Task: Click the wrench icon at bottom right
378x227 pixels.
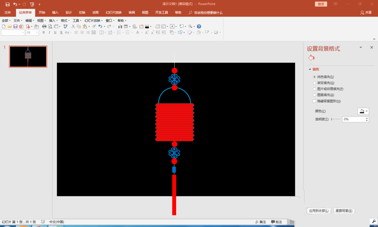Action: point(374,221)
